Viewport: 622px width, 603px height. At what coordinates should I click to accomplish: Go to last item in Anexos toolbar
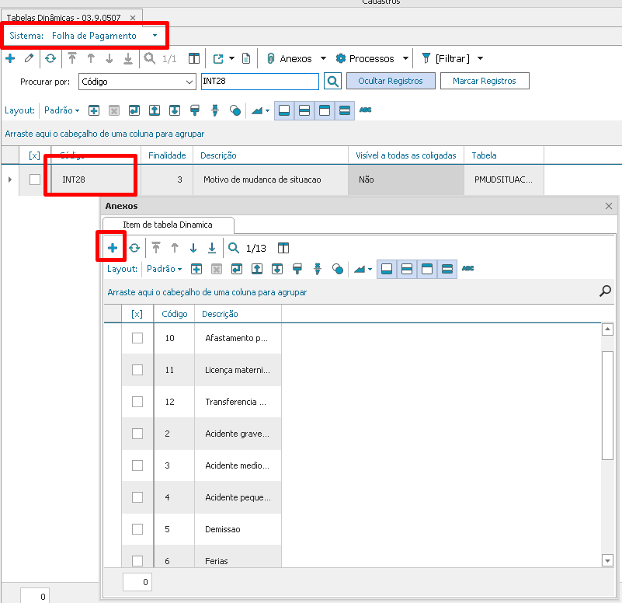point(212,248)
